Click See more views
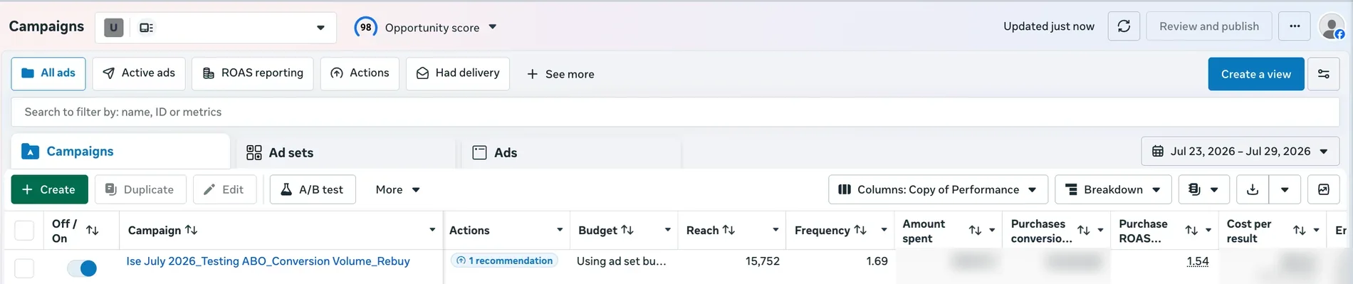 click(560, 74)
